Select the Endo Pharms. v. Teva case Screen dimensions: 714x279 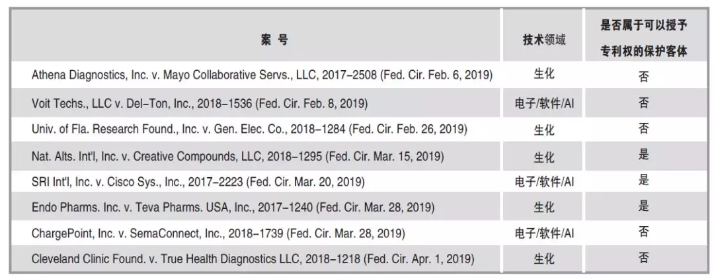click(233, 208)
